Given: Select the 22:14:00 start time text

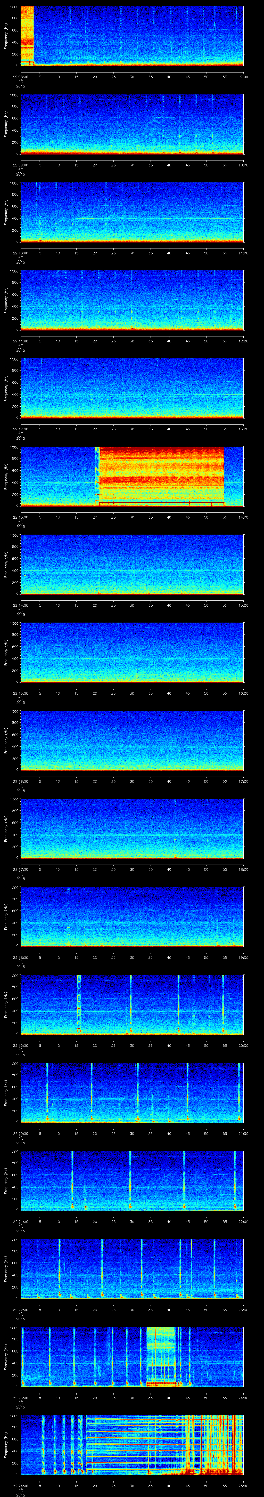Looking at the screenshot, I should point(20,605).
